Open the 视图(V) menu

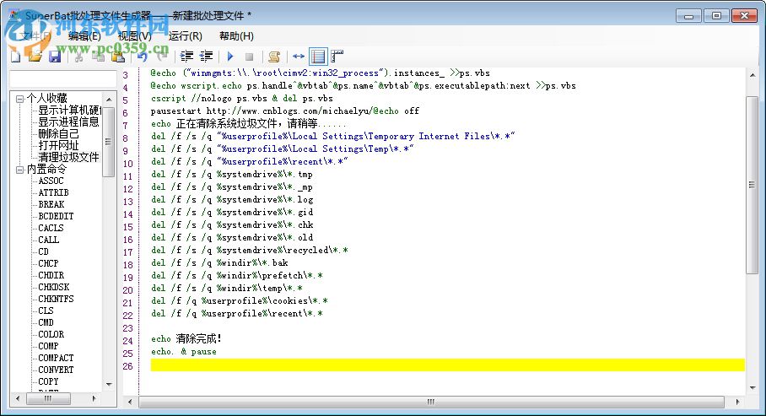coord(134,36)
